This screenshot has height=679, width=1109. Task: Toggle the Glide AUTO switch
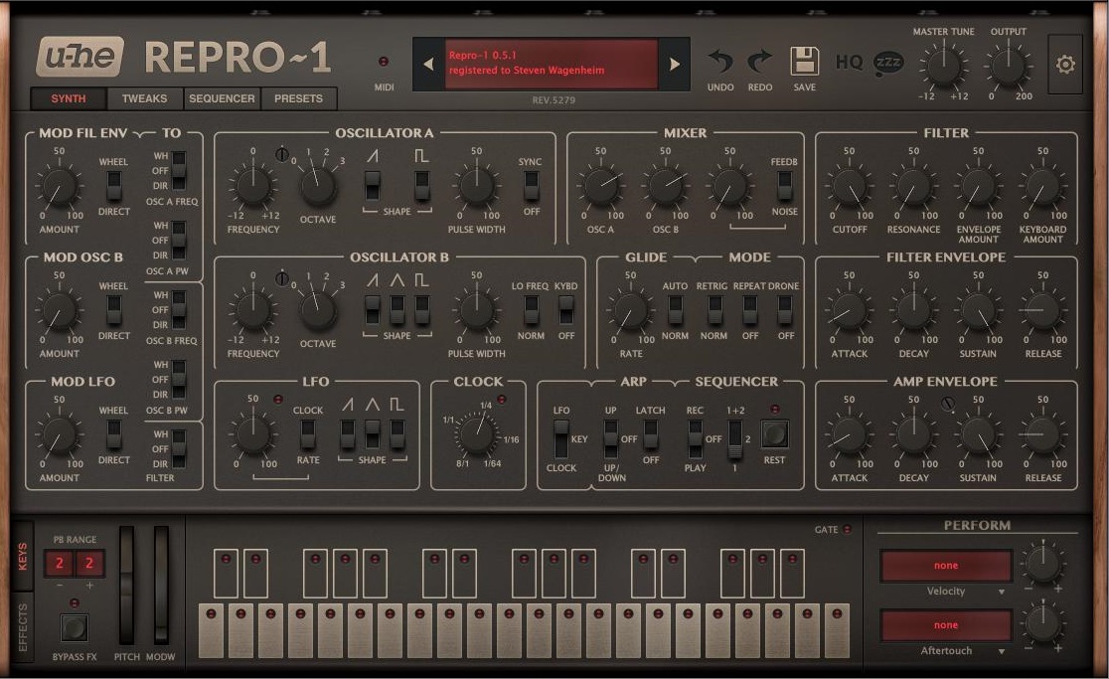pyautogui.click(x=676, y=310)
